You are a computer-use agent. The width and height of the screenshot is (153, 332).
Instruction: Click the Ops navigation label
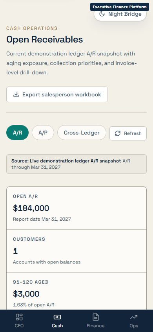click(x=134, y=326)
